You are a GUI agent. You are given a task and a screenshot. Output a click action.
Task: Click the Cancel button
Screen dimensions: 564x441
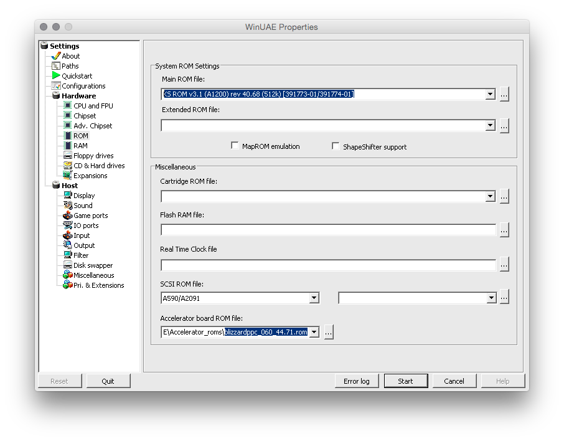(x=454, y=381)
